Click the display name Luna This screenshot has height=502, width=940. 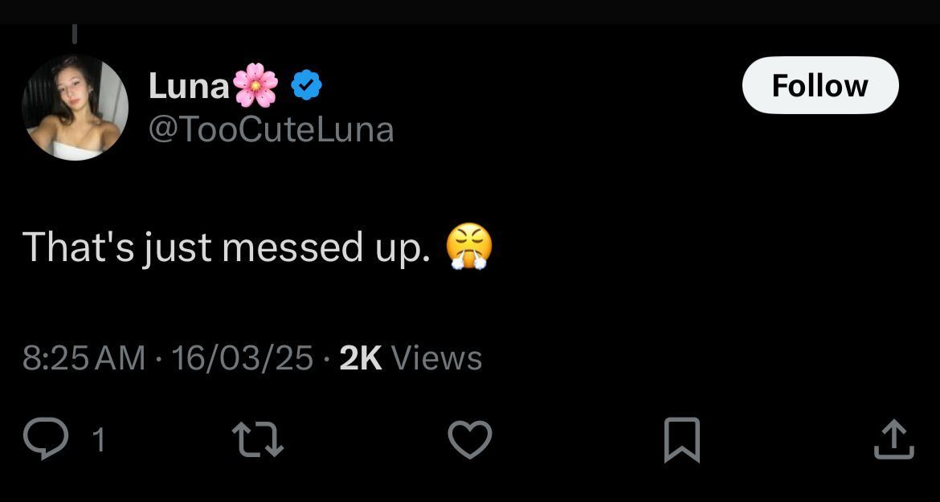click(x=188, y=86)
